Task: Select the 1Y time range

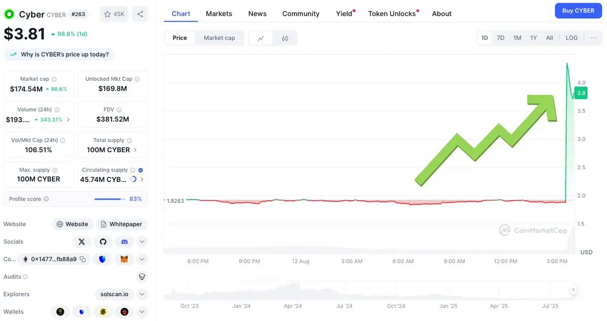Action: pyautogui.click(x=534, y=38)
